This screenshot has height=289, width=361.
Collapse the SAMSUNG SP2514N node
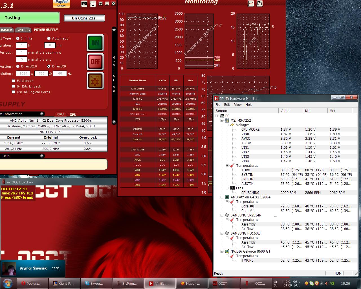[x=222, y=215]
